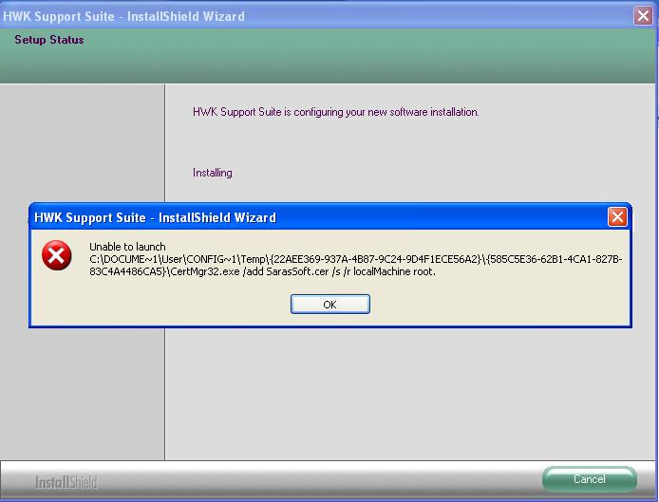
Task: Click the 'Installing' status label
Action: [x=213, y=173]
